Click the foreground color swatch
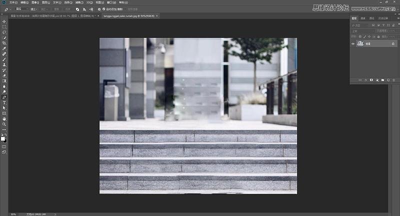This screenshot has height=216, width=400. click(3, 139)
